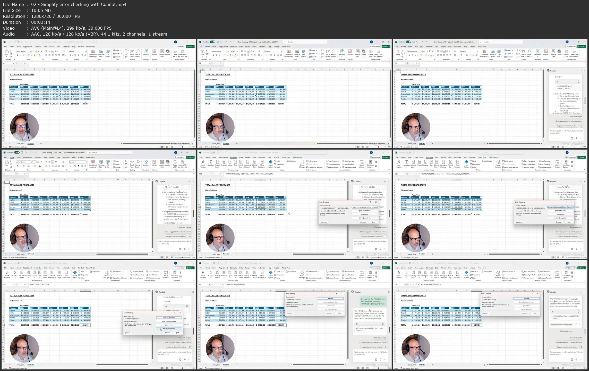Select the Bold icon in top-left frame
Screen dimensions: 589x371
[x=18, y=55]
